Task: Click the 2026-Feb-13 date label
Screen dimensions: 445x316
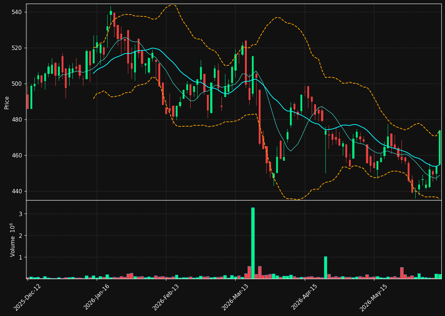Action: click(166, 297)
